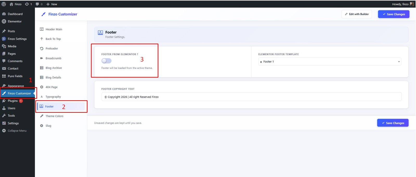Remove the selected Footer 1 template
The image size is (416, 177).
click(261, 62)
